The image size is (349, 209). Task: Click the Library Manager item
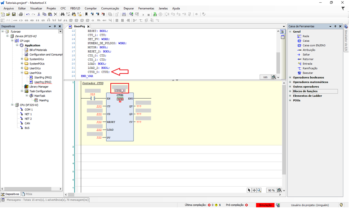tap(39, 87)
